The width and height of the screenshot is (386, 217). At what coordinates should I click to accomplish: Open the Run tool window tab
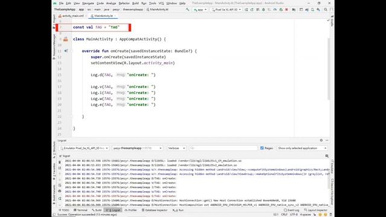coord(179,210)
